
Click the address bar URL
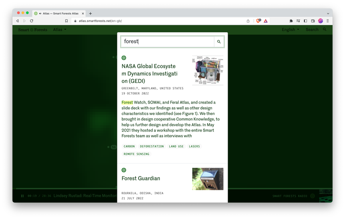(x=100, y=21)
